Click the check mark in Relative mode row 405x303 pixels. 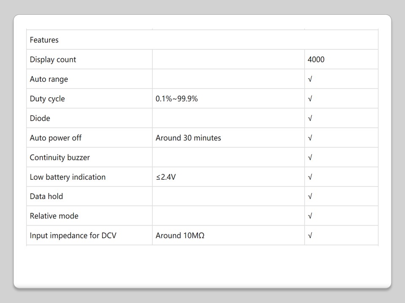coord(310,216)
